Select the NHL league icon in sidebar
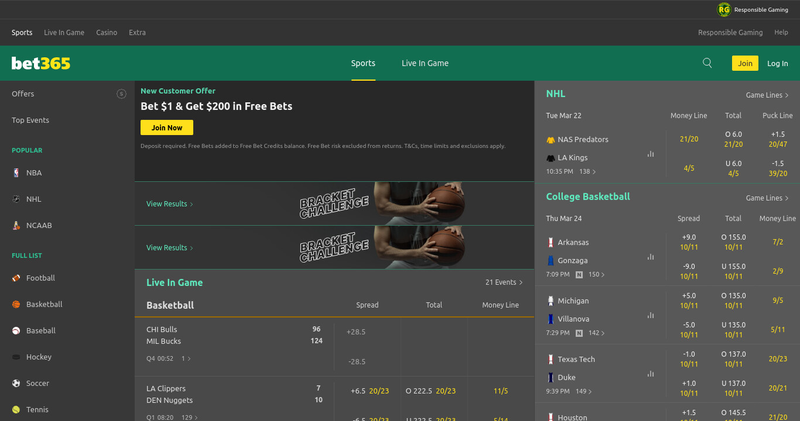800x421 pixels. 16,199
